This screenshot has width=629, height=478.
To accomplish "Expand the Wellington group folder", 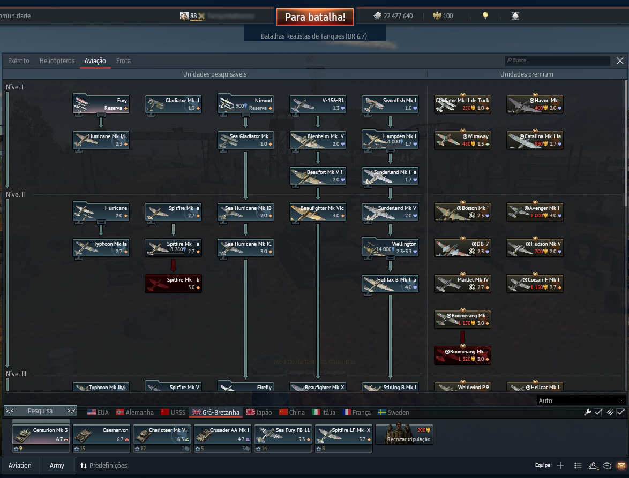I will pyautogui.click(x=391, y=247).
